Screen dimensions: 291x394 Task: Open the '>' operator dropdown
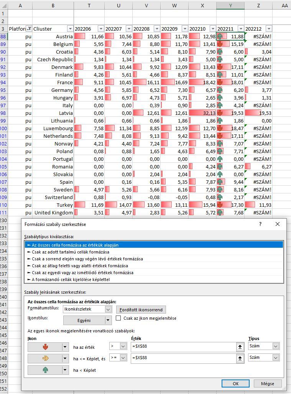[123, 346]
